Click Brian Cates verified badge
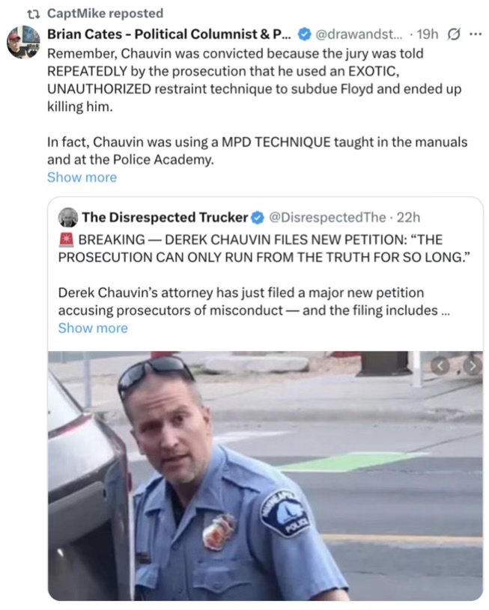The image size is (489, 610). point(304,34)
